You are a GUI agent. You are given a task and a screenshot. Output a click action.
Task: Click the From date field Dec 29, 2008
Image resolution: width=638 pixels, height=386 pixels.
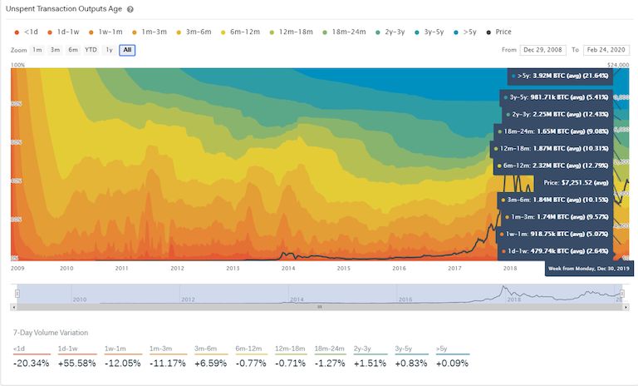pos(542,50)
